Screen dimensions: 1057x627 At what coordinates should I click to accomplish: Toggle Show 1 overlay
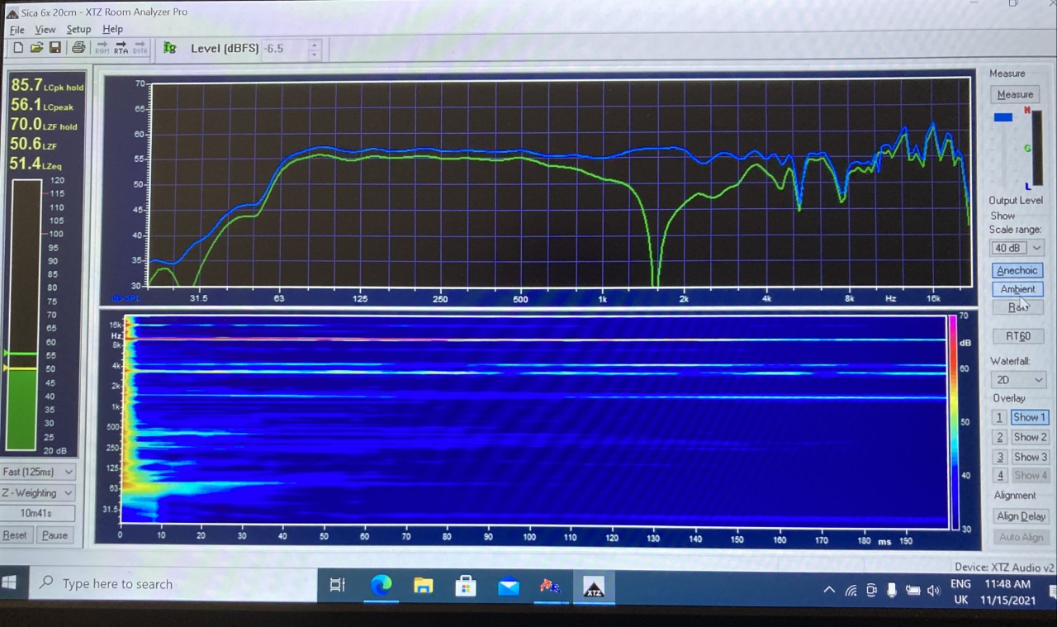pyautogui.click(x=1030, y=417)
